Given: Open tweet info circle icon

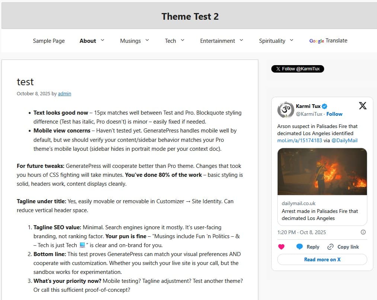Looking at the screenshot, I should 363,232.
